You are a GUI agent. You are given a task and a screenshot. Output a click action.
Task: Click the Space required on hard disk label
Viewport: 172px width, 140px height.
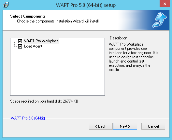pyautogui.click(x=44, y=101)
